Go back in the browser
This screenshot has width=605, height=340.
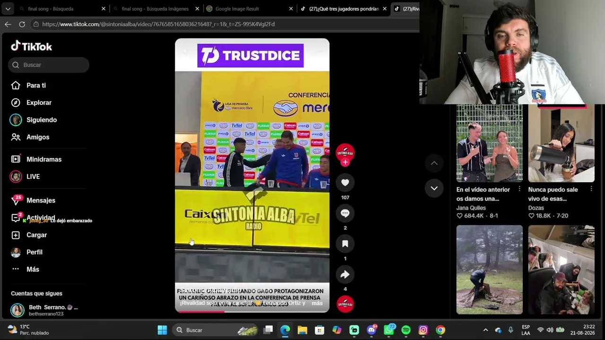pyautogui.click(x=8, y=24)
